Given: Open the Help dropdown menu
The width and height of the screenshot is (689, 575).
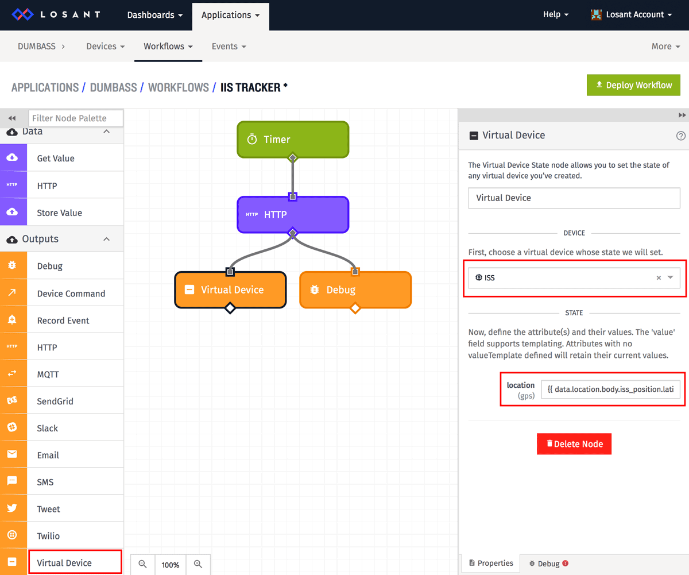Looking at the screenshot, I should [x=556, y=15].
